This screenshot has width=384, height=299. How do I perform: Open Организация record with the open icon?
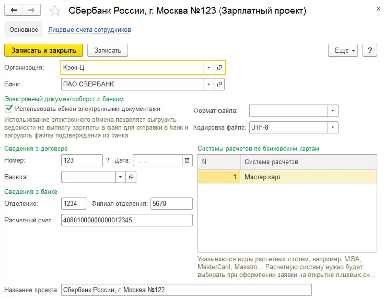[220, 68]
